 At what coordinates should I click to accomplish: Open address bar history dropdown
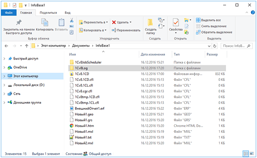pyautogui.click(x=209, y=46)
